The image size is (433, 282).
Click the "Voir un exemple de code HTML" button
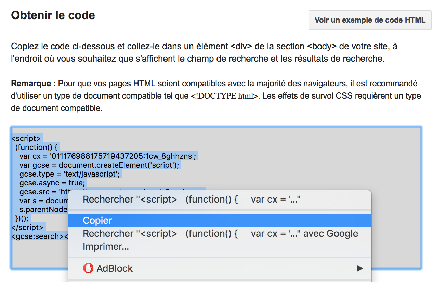(370, 20)
